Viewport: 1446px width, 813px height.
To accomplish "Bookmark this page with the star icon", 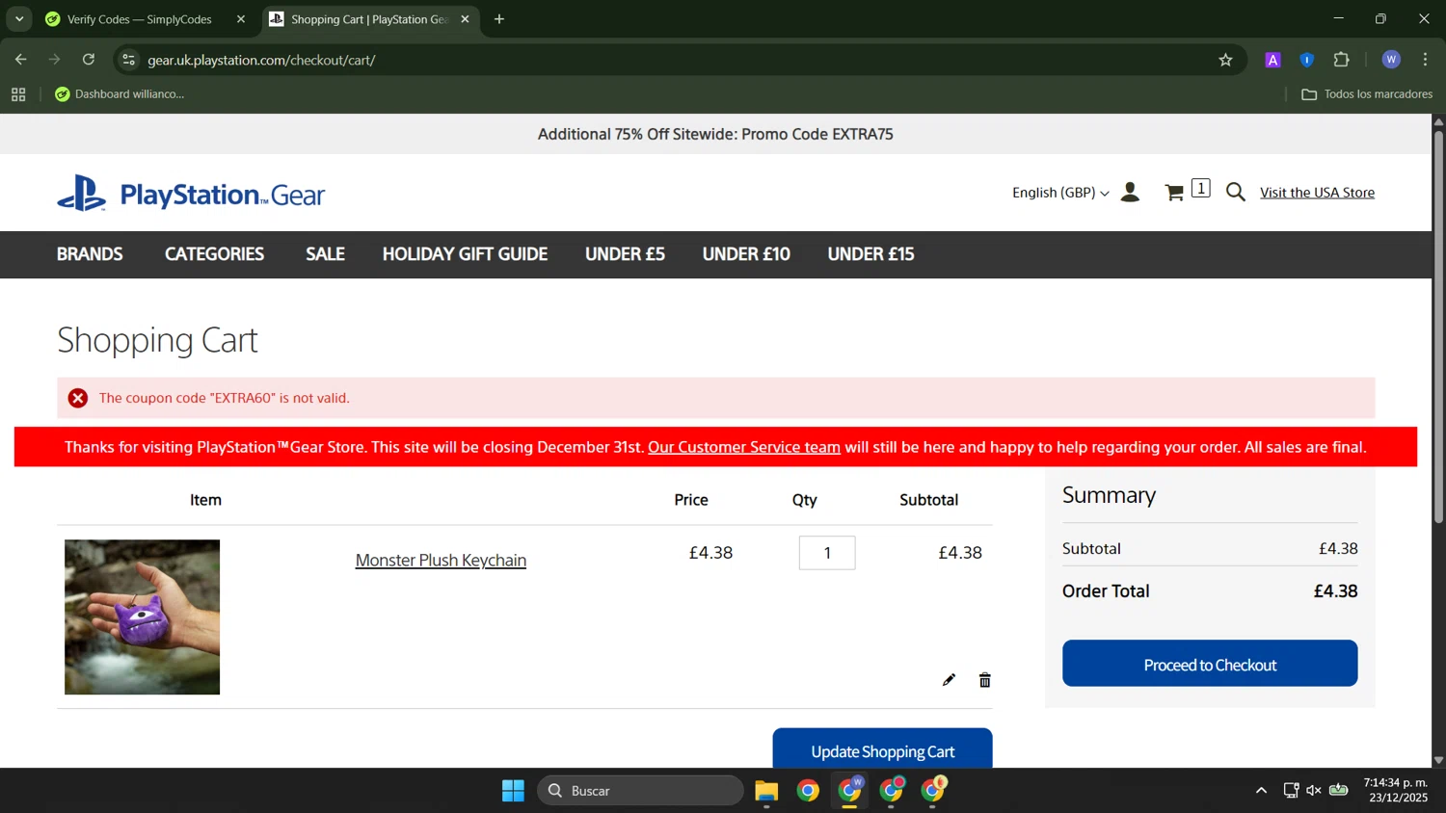I will (x=1225, y=60).
